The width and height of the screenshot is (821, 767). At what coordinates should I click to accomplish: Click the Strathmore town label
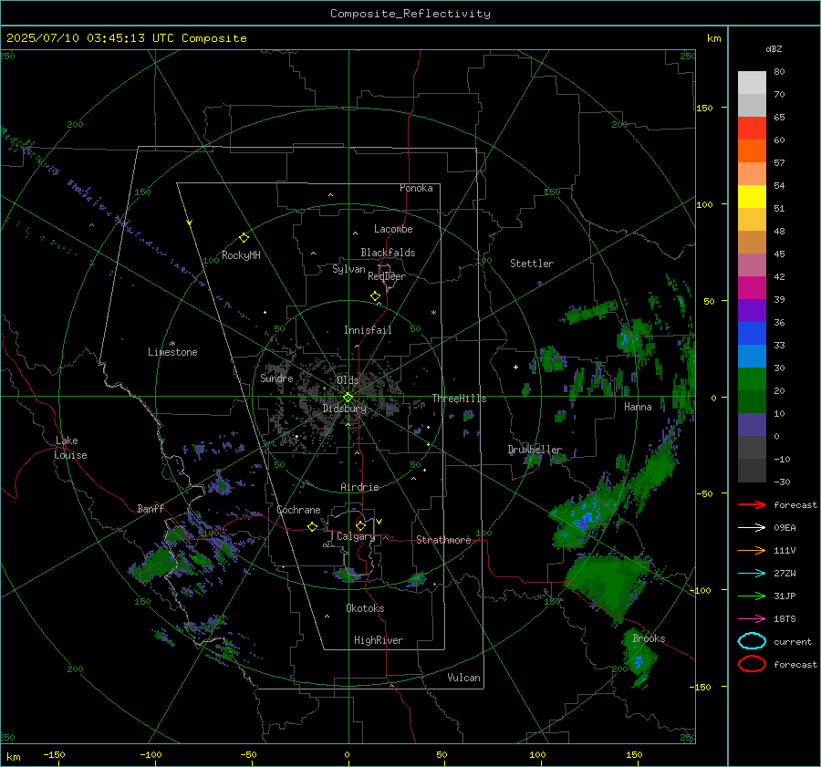pyautogui.click(x=443, y=540)
